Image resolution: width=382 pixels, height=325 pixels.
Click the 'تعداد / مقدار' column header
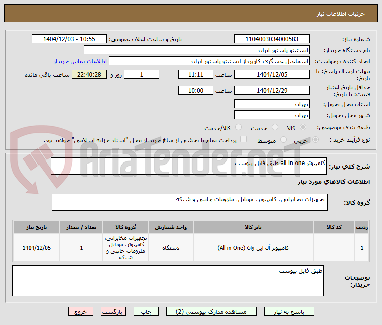point(81,227)
